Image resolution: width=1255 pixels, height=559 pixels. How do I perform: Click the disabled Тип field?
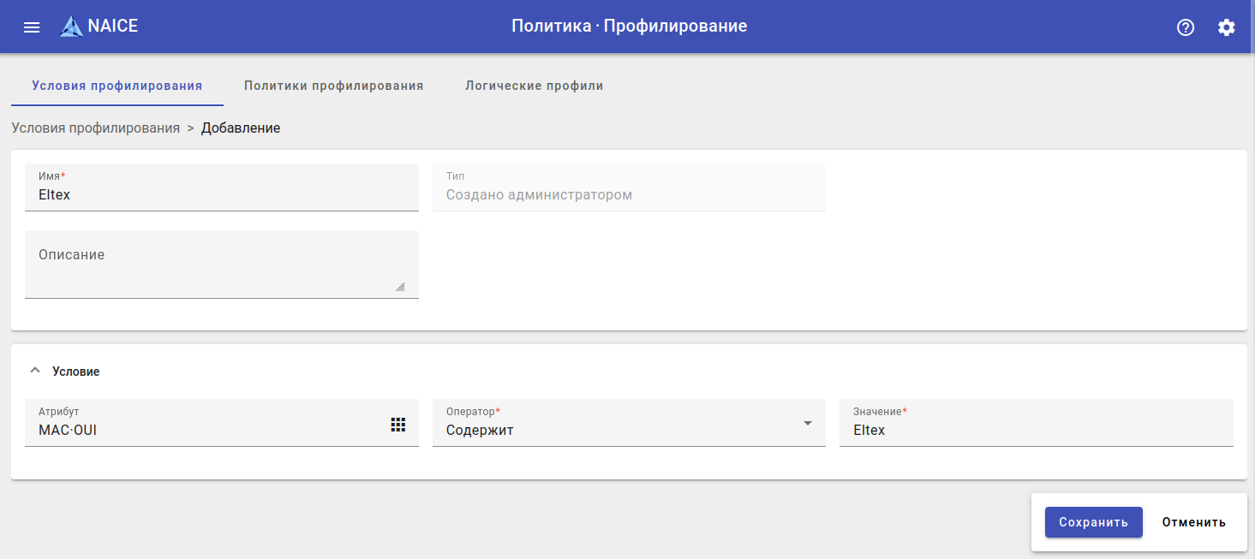[x=629, y=194]
